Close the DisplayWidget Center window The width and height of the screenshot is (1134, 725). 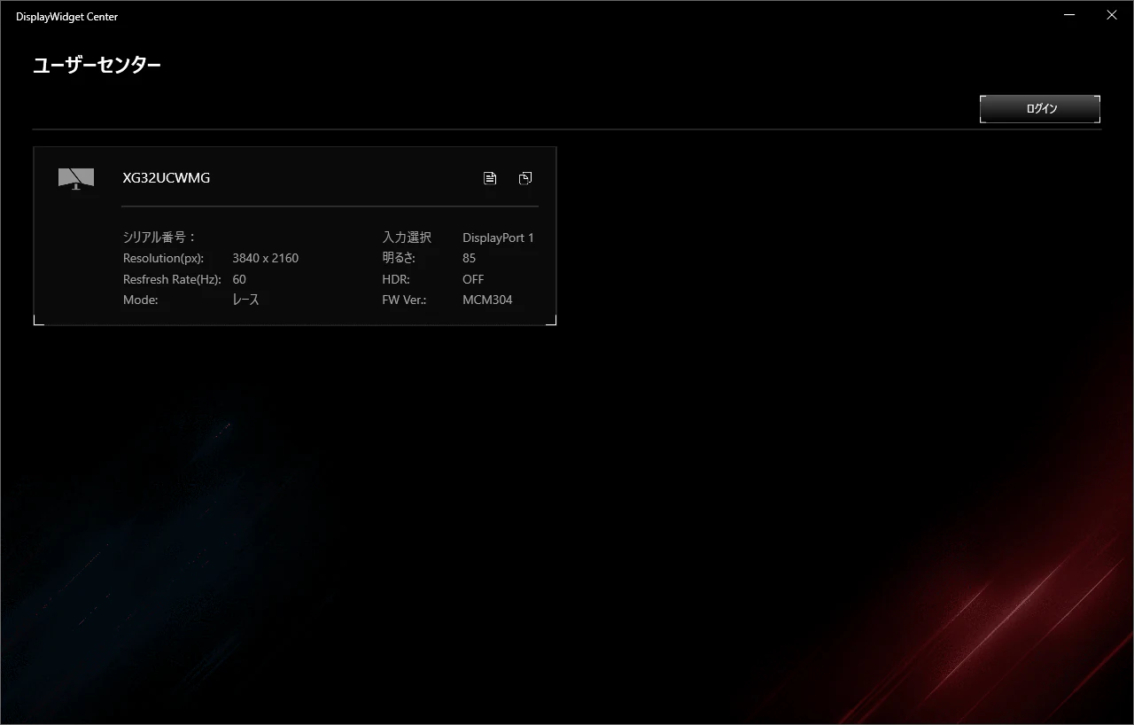[x=1112, y=15]
